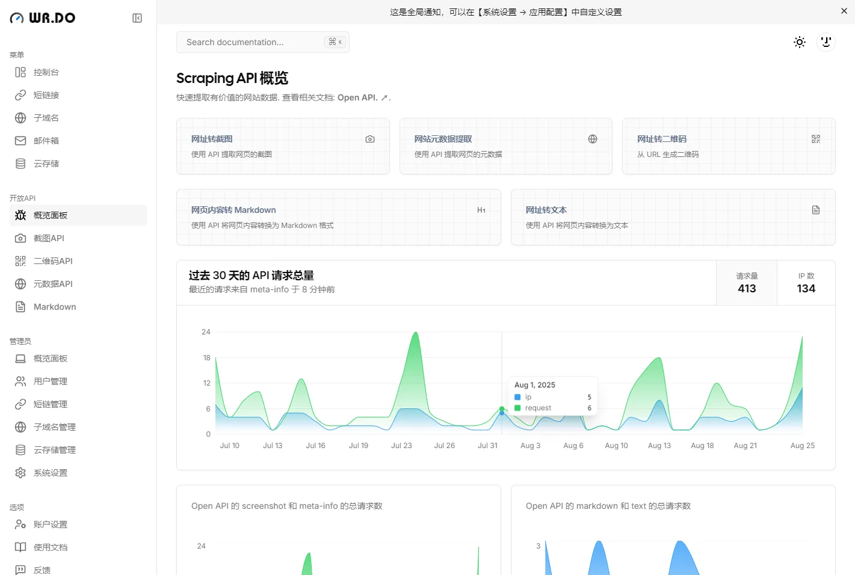Open 二维码API in the sidebar
This screenshot has width=855, height=575.
coord(78,261)
